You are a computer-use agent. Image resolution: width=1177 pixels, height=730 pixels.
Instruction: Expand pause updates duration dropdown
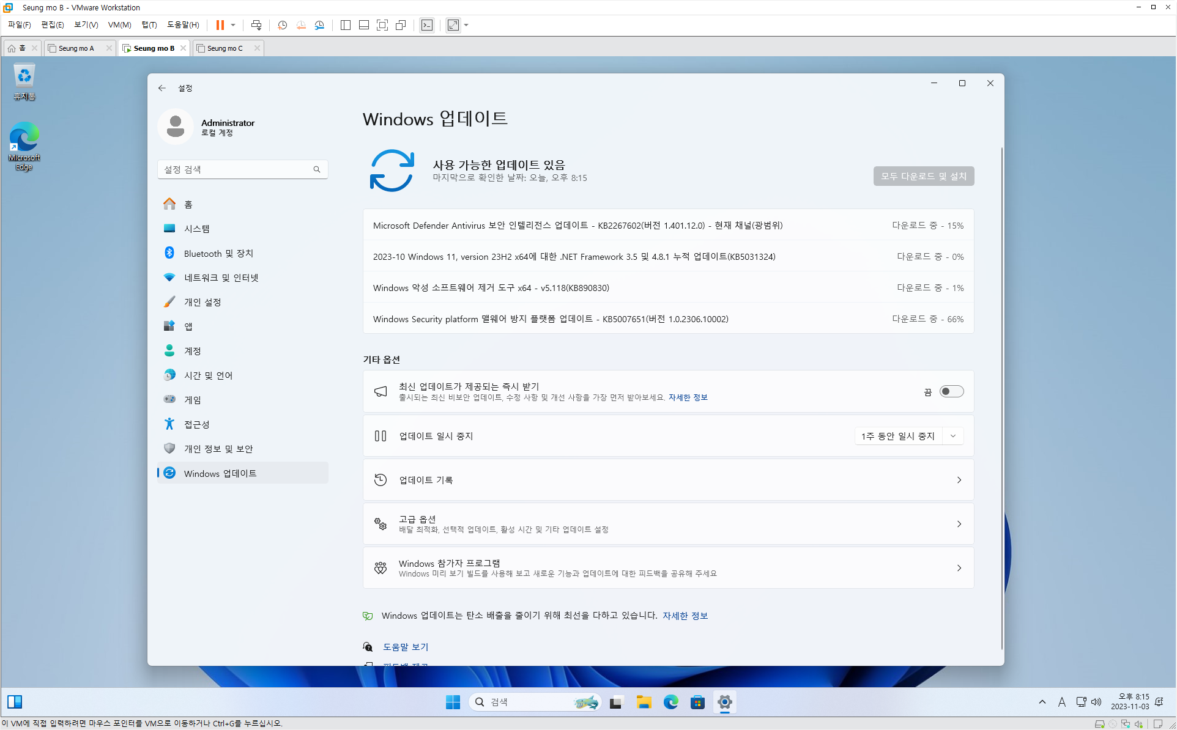tap(952, 436)
